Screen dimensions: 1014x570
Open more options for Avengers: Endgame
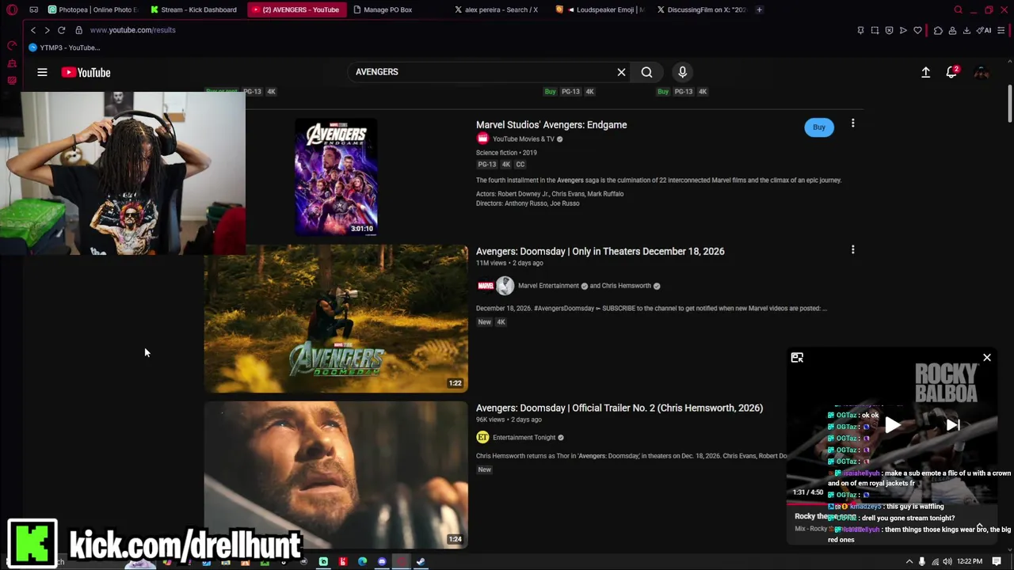(852, 123)
